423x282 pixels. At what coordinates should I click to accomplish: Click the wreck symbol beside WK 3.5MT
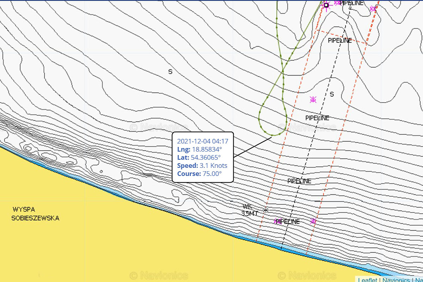(266, 210)
